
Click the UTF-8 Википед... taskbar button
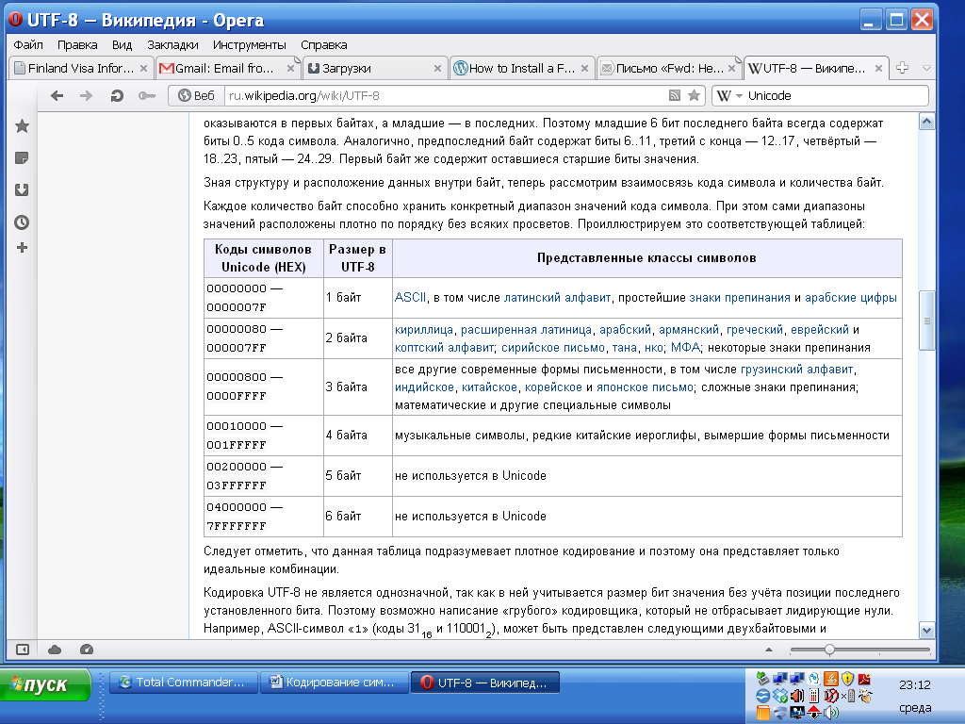coord(484,683)
